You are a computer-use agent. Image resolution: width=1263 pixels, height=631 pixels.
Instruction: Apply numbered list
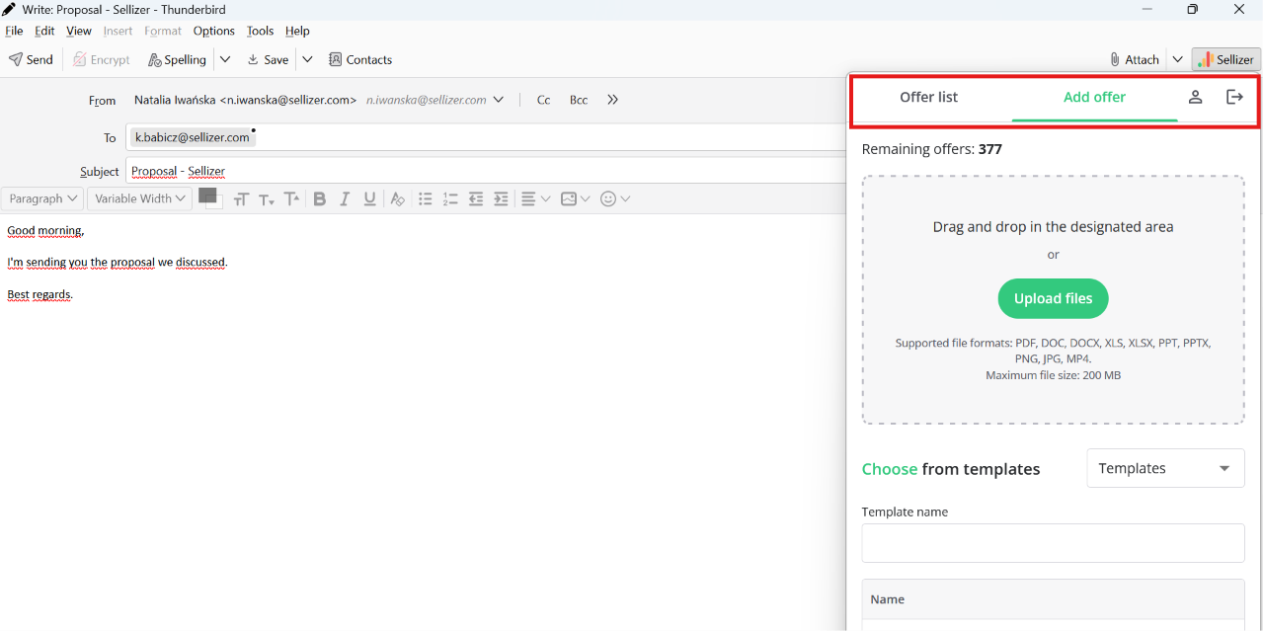450,199
